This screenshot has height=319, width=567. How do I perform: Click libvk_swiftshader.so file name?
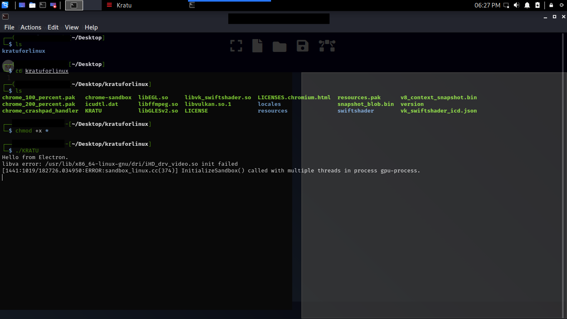218,98
